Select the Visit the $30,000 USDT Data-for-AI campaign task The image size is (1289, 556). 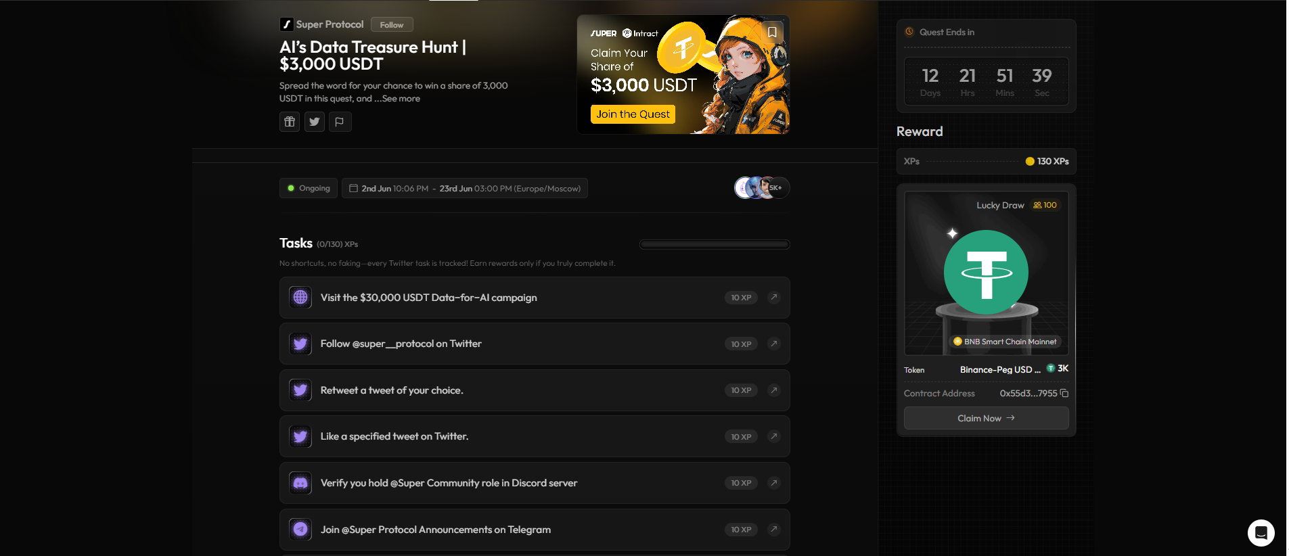(535, 298)
